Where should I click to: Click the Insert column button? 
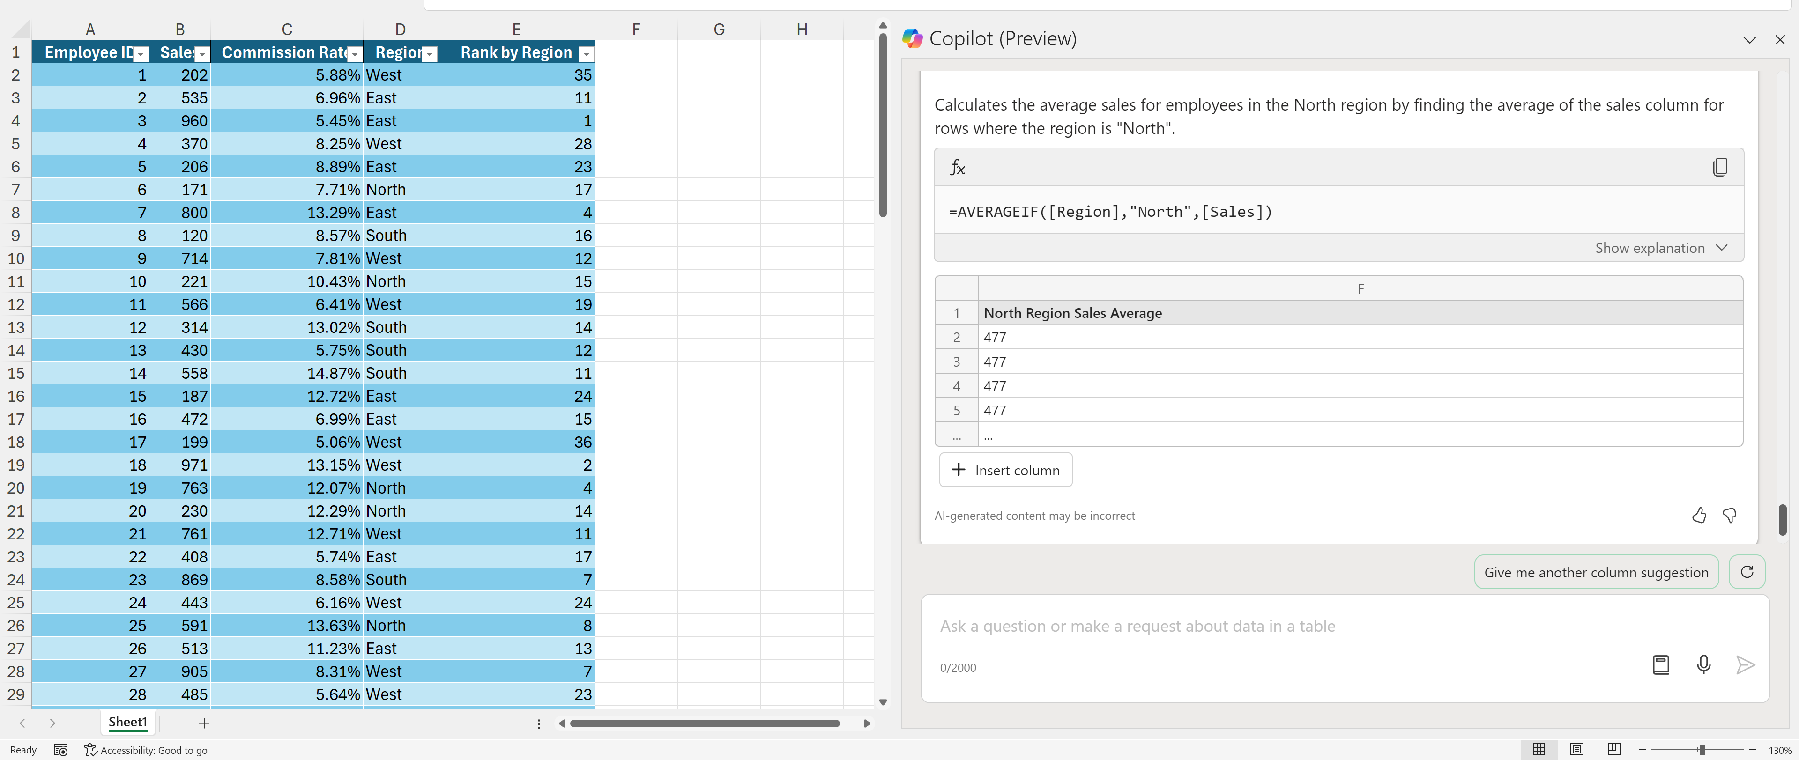tap(1005, 470)
